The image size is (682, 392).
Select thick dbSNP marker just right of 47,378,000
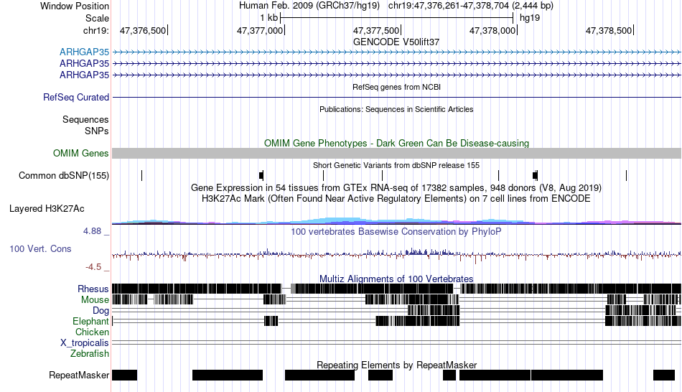pyautogui.click(x=535, y=175)
